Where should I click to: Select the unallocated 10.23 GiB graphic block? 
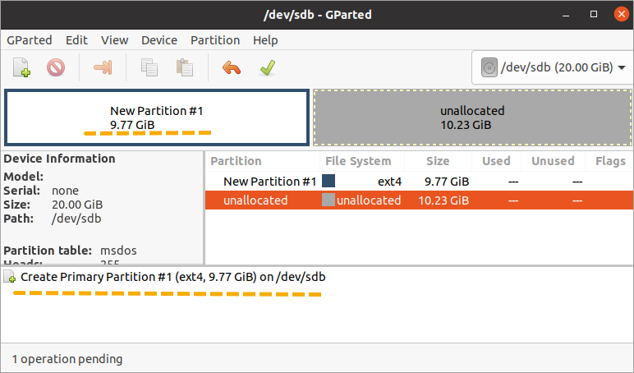click(x=472, y=117)
